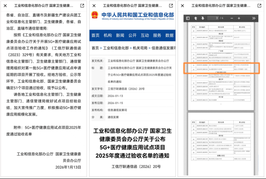Close the panel containing the PDF viewer
Image resolution: width=266 pixels, height=179 pixels.
click(183, 6)
